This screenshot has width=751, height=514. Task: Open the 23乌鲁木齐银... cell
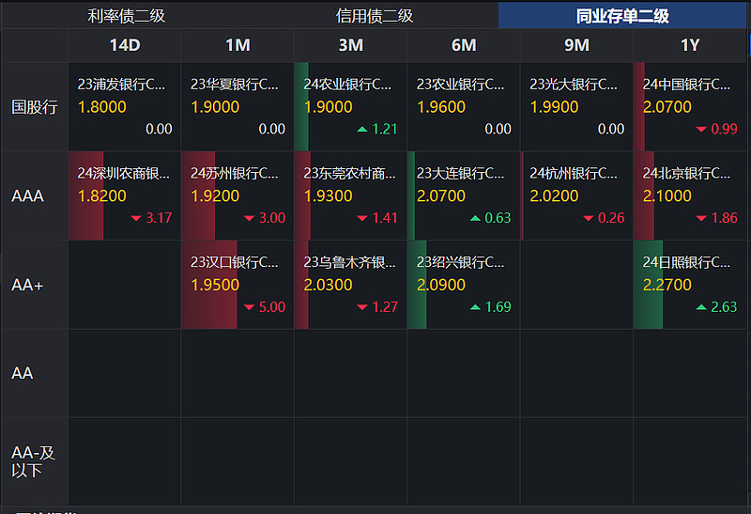[x=350, y=285]
